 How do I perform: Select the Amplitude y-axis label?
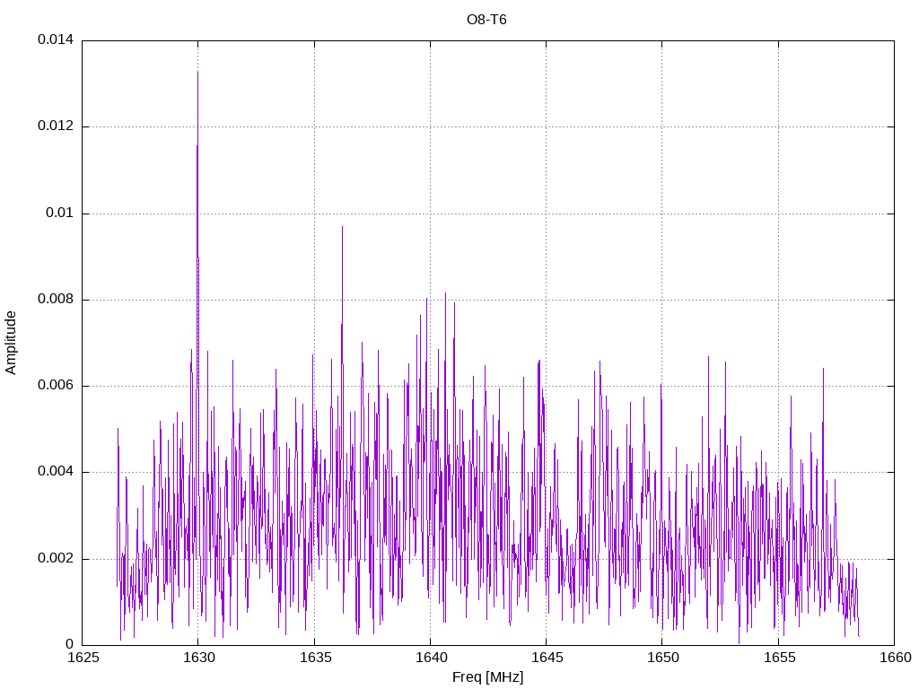click(x=12, y=342)
